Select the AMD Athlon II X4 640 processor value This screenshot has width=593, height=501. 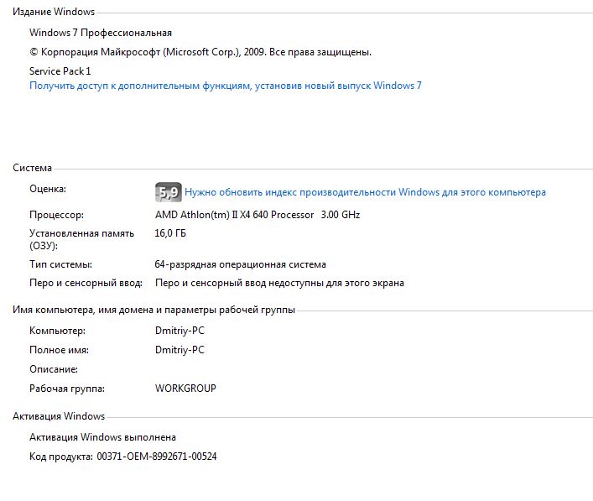tap(257, 215)
